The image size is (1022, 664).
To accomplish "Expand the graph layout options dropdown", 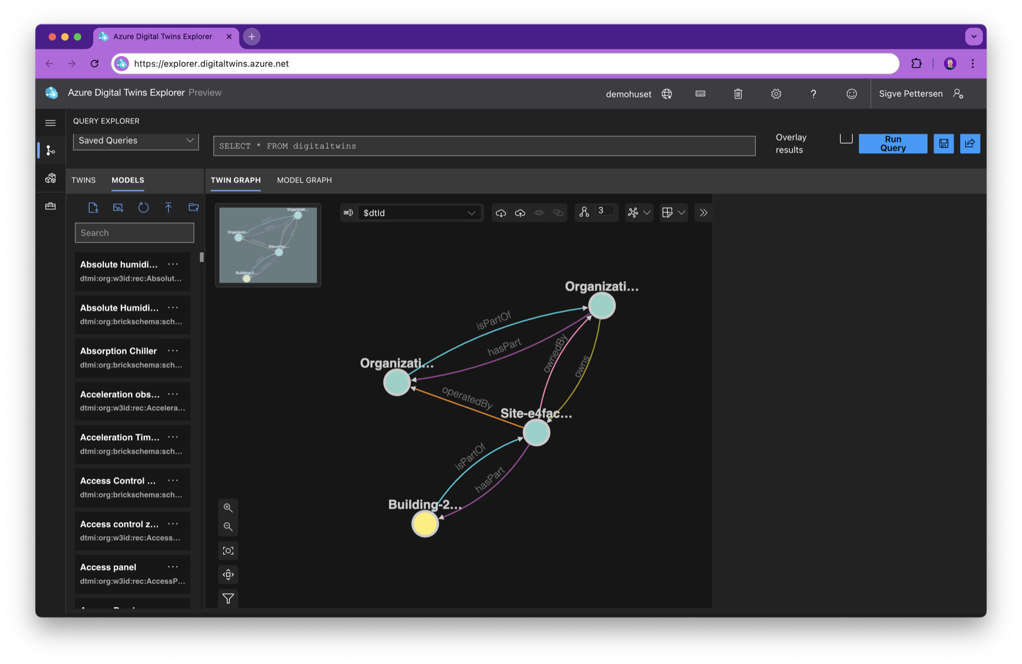I will click(639, 213).
